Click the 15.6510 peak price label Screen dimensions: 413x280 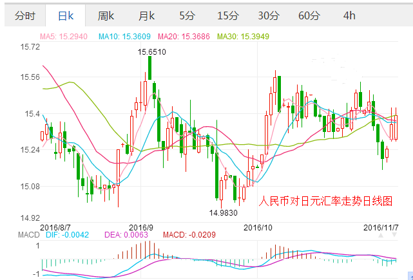click(152, 52)
